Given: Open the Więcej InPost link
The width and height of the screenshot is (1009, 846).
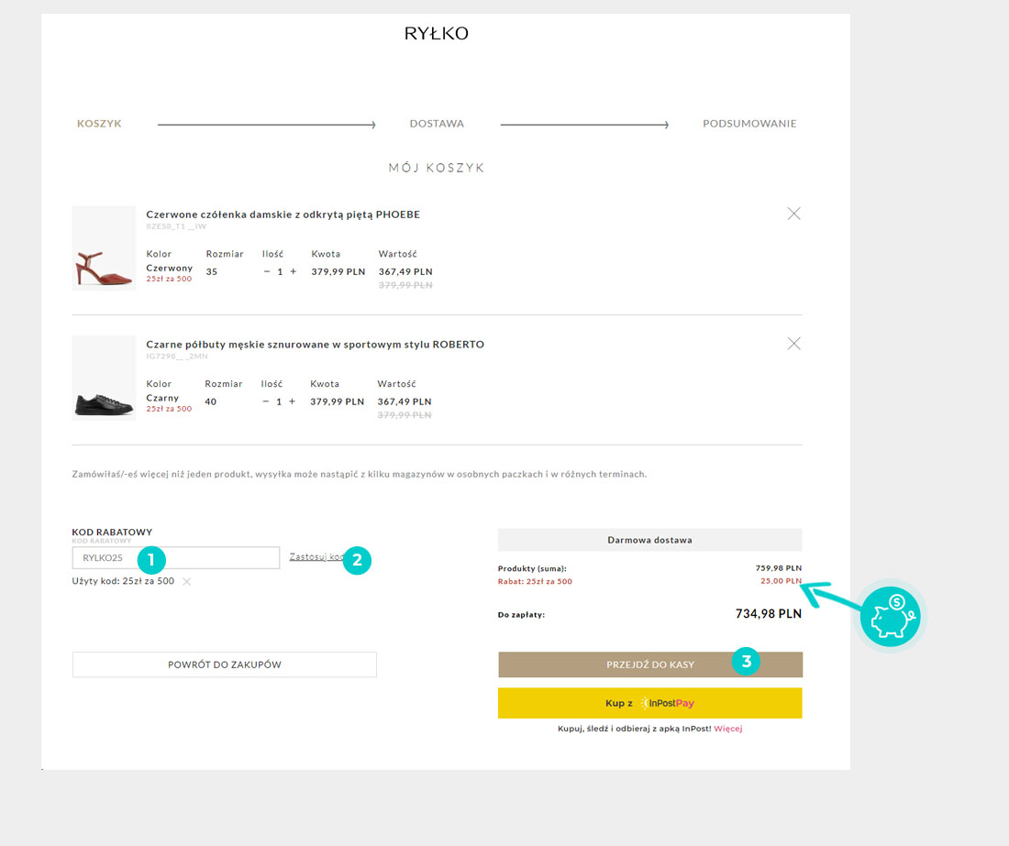Looking at the screenshot, I should point(727,729).
